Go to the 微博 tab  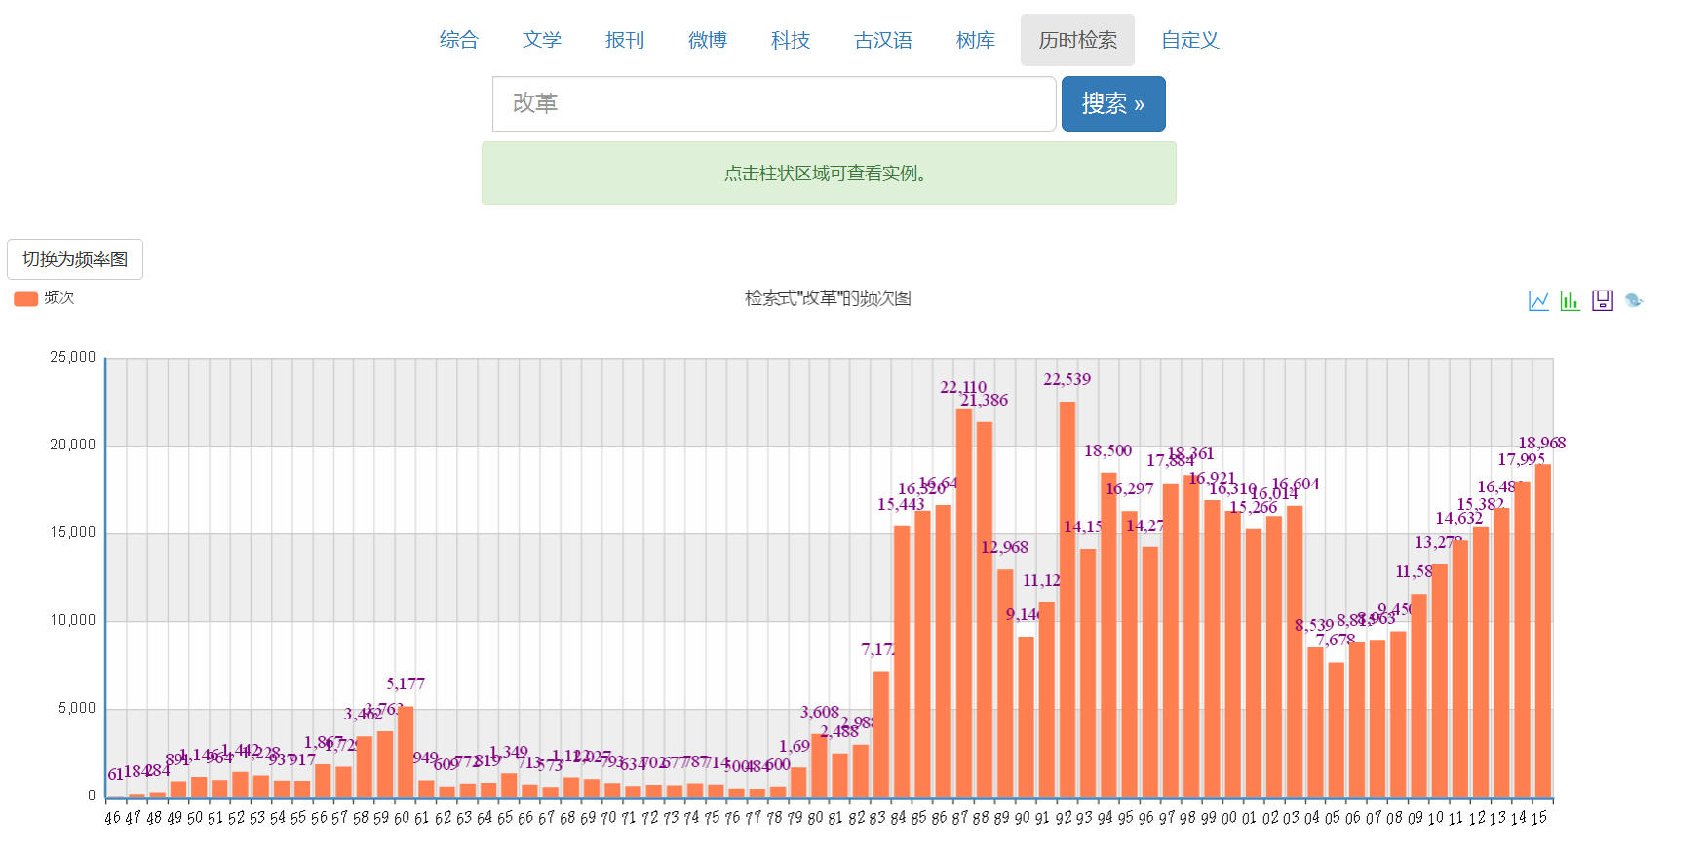[707, 40]
